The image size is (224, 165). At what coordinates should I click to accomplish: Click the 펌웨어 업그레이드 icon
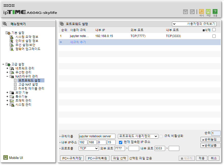[12, 49]
